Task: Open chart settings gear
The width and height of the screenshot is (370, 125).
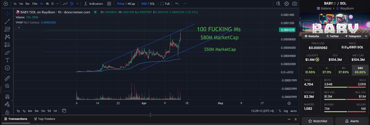Action: coord(286,4)
